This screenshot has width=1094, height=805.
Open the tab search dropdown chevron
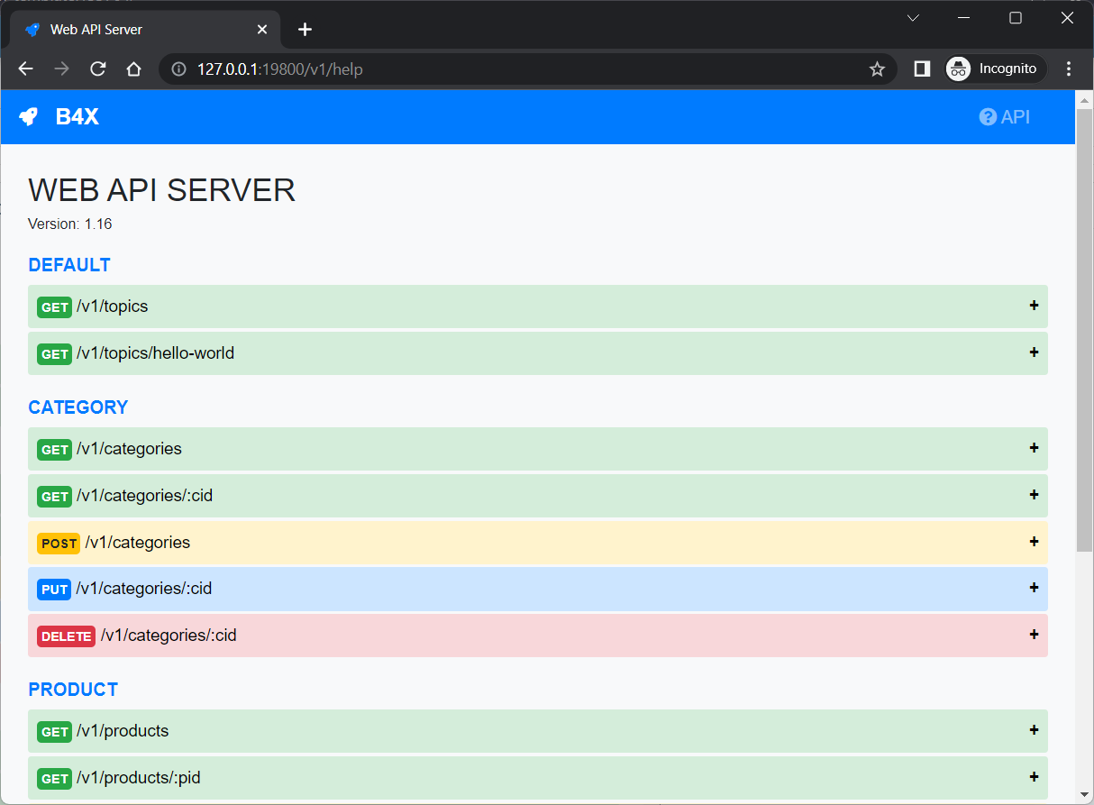(x=913, y=18)
